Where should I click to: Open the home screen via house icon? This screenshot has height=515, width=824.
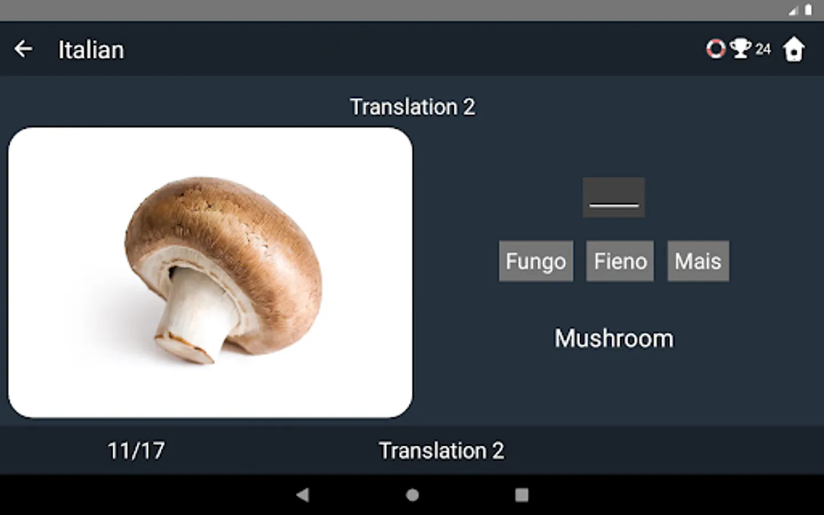794,49
